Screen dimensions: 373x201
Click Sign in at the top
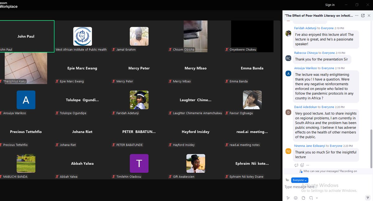(330, 5)
